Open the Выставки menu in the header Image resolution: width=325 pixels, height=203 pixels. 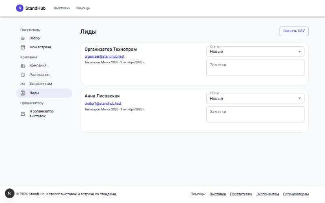[x=62, y=8]
